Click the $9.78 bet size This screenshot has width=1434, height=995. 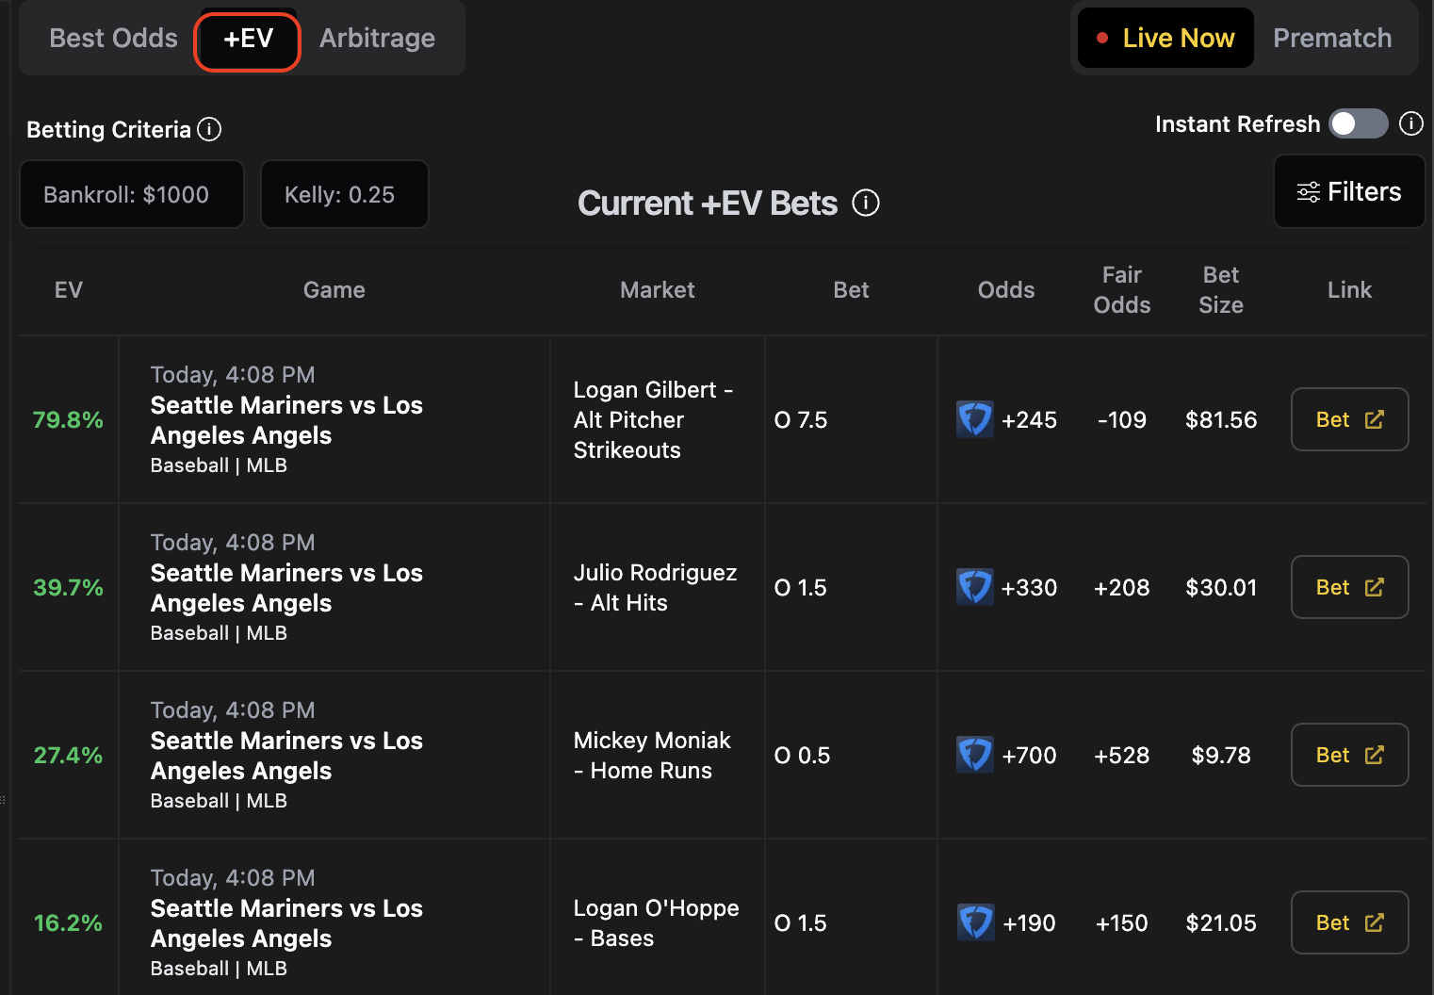[1221, 755]
